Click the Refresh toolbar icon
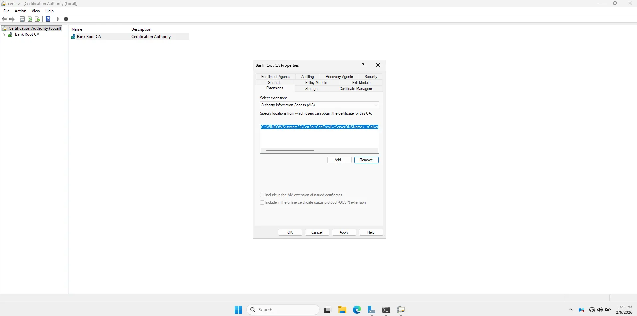 pyautogui.click(x=30, y=19)
